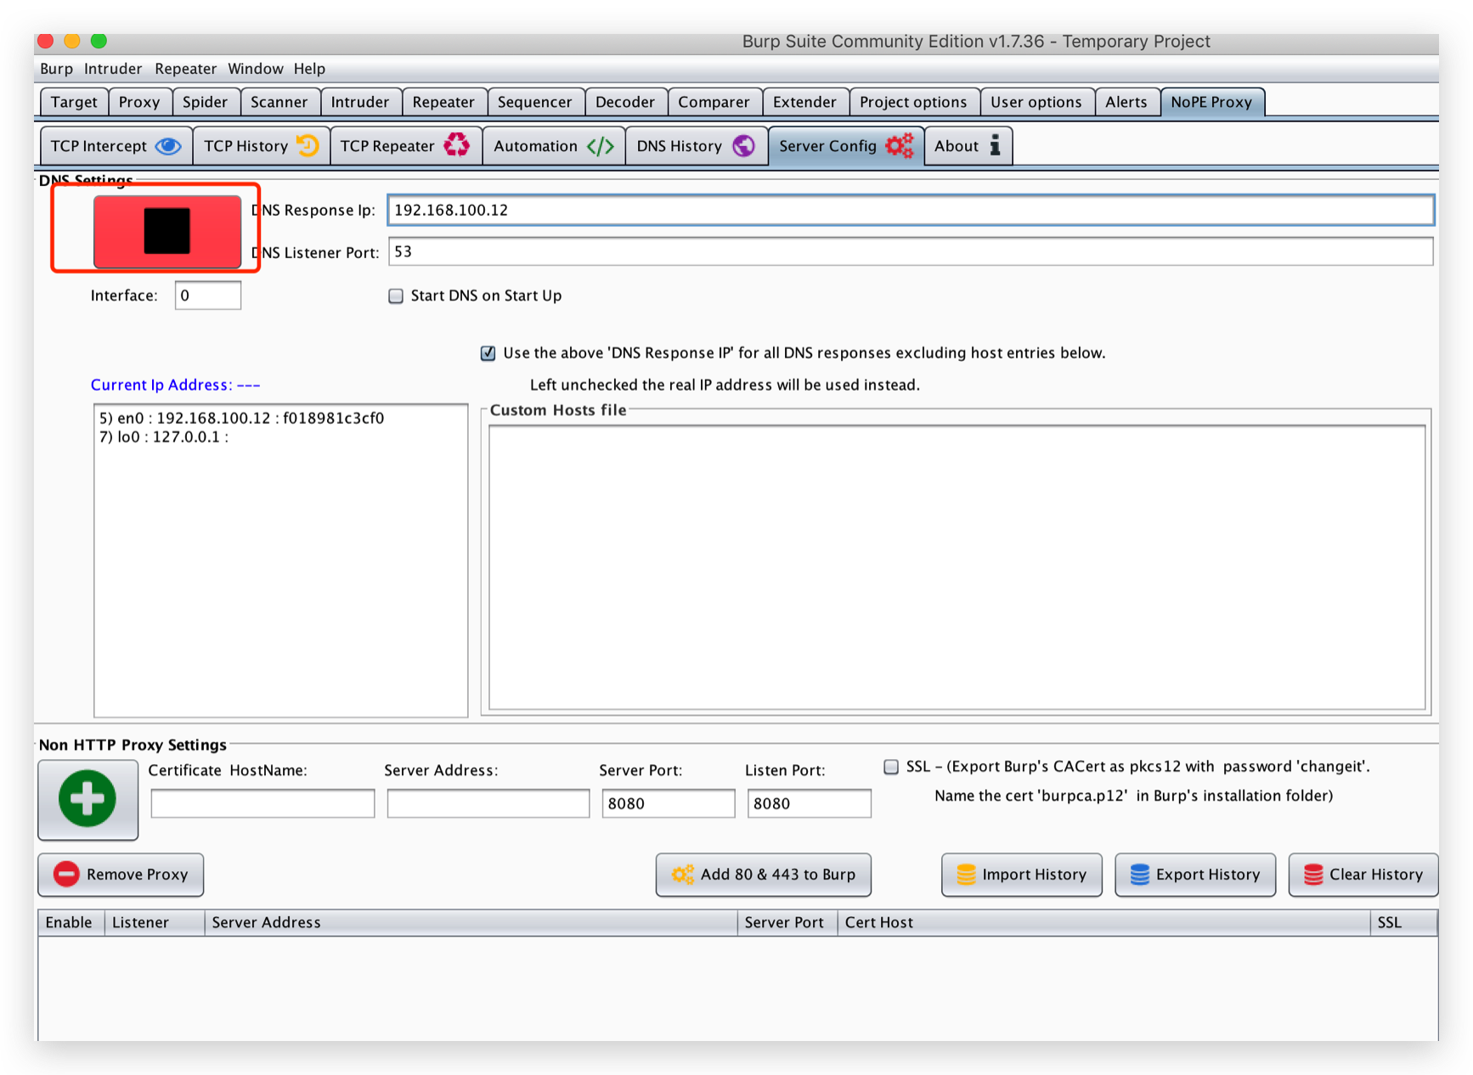The image size is (1473, 1075).
Task: Click the Import History button
Action: [x=1022, y=875]
